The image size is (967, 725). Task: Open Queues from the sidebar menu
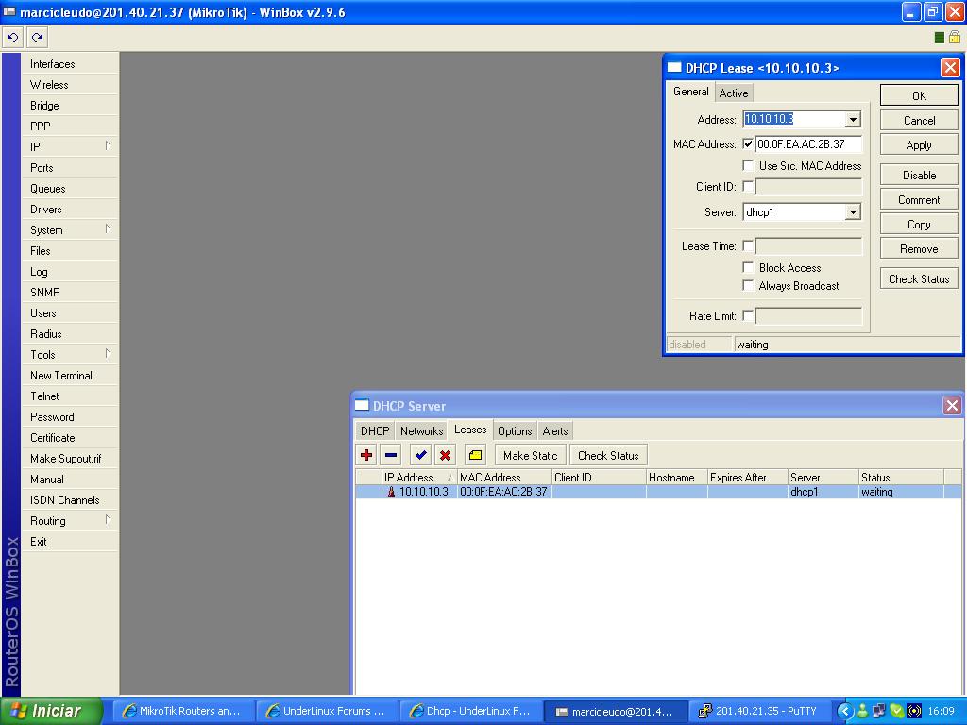coord(70,188)
